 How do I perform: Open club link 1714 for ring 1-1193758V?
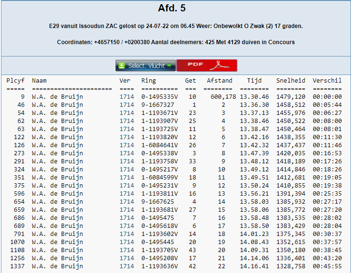click(126, 161)
